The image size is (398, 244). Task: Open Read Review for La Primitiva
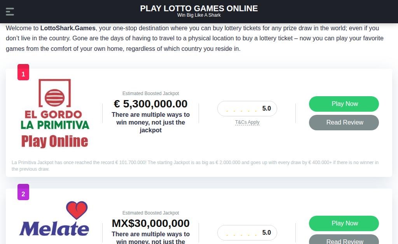[344, 123]
